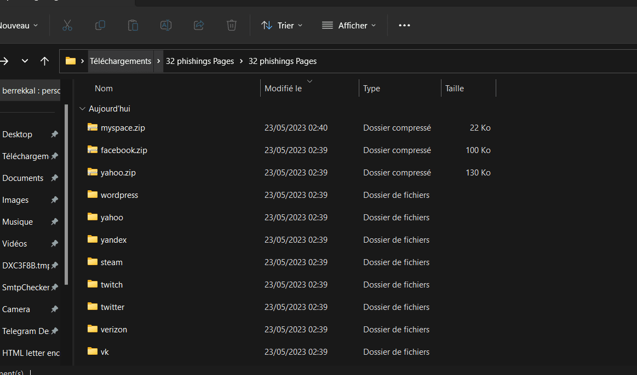The height and width of the screenshot is (375, 637).
Task: Click the Copy icon in toolbar
Action: coord(100,25)
